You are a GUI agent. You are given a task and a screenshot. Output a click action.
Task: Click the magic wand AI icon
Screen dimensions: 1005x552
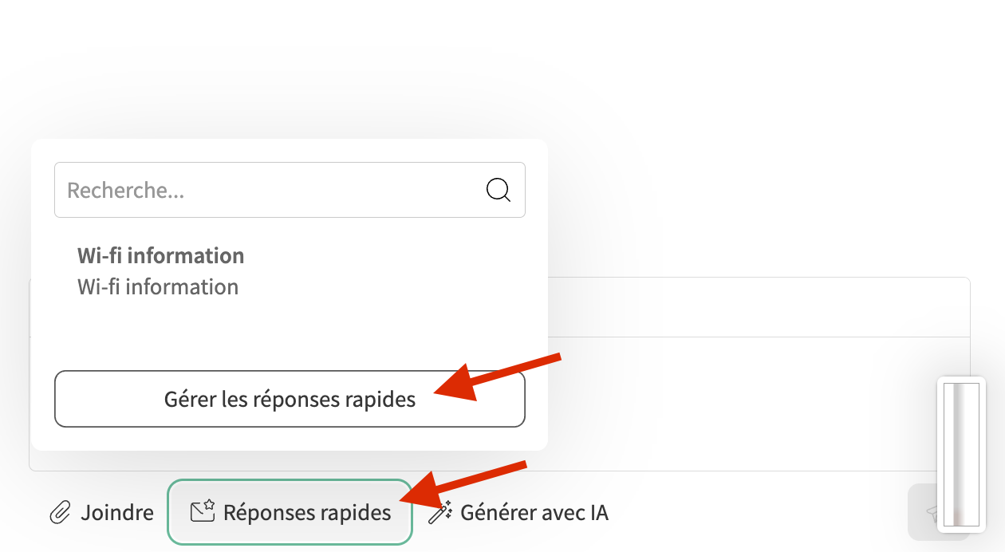point(440,512)
